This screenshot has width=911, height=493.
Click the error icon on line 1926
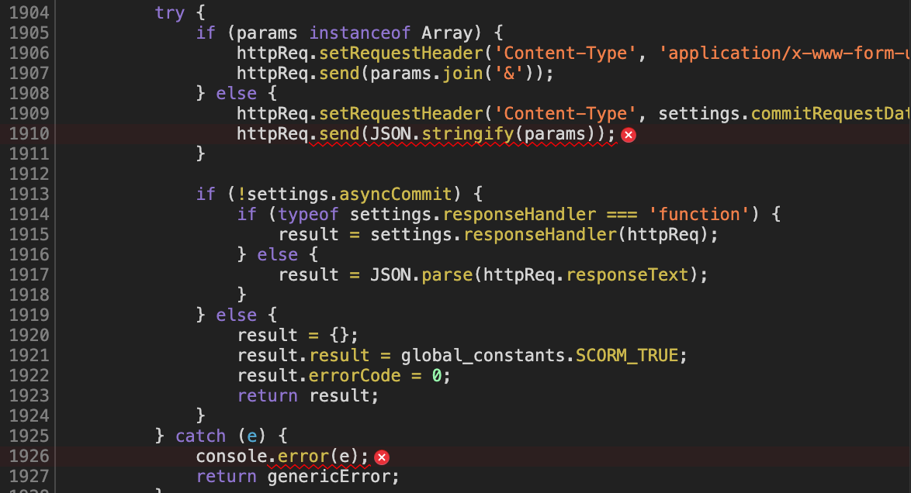point(381,457)
